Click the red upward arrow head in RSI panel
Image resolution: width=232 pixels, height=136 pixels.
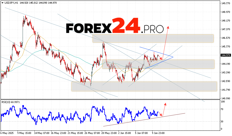[165, 104]
